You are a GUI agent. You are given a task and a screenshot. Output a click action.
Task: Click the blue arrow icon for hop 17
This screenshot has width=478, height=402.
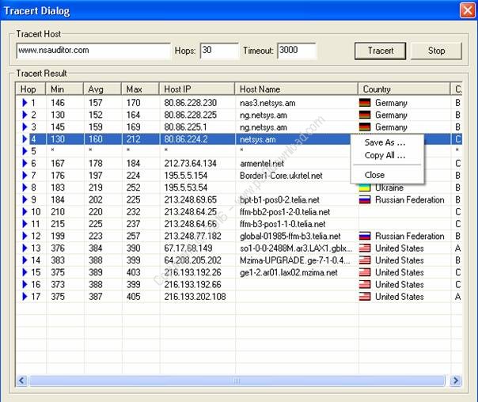pos(25,296)
